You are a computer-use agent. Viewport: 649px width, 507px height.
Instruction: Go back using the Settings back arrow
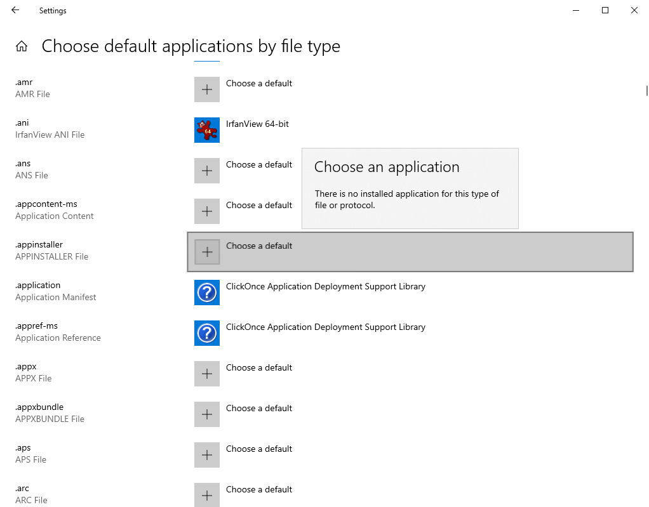(15, 10)
